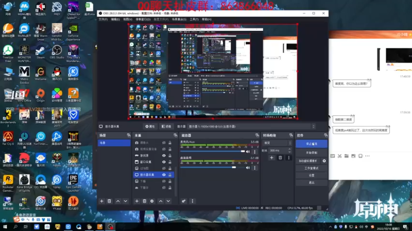Pop out the 来源 dock panel
412x231 pixels.
pyautogui.click(x=175, y=136)
